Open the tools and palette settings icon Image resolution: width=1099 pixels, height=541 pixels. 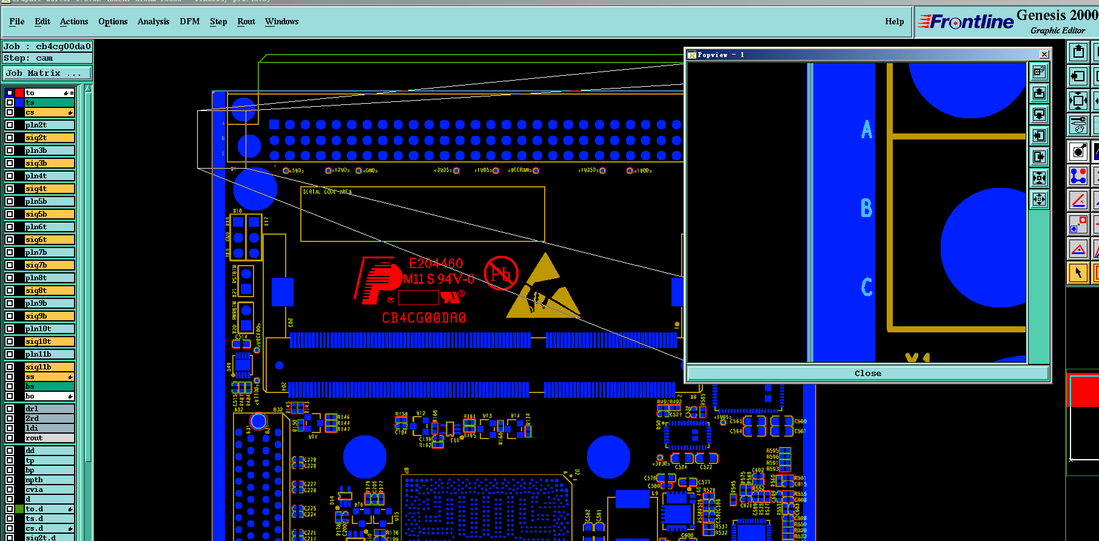(1078, 125)
